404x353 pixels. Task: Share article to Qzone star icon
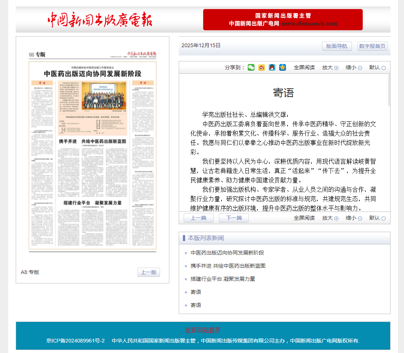[283, 67]
